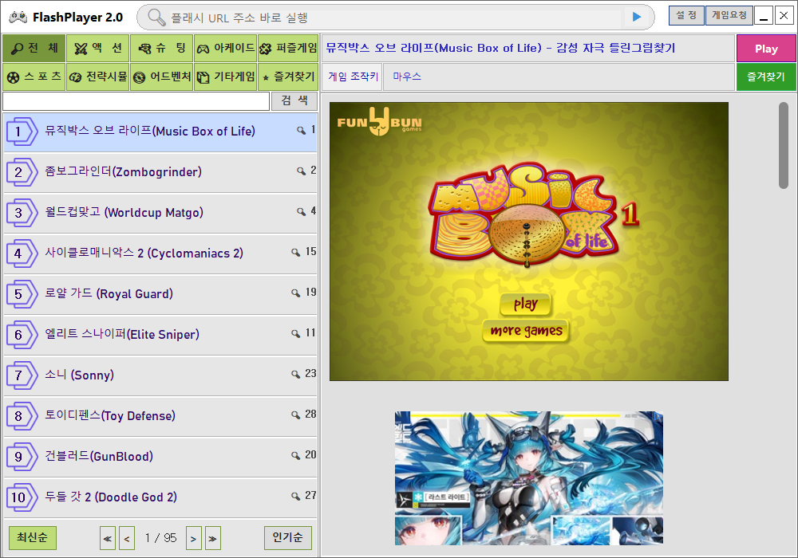Viewport: 798px width, 558px height.
Task: Sort list by 인기순 (popular)
Action: pos(287,537)
